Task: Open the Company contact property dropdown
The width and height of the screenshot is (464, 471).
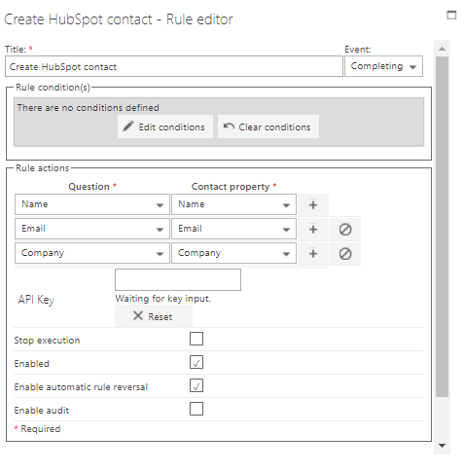Action: pos(233,253)
